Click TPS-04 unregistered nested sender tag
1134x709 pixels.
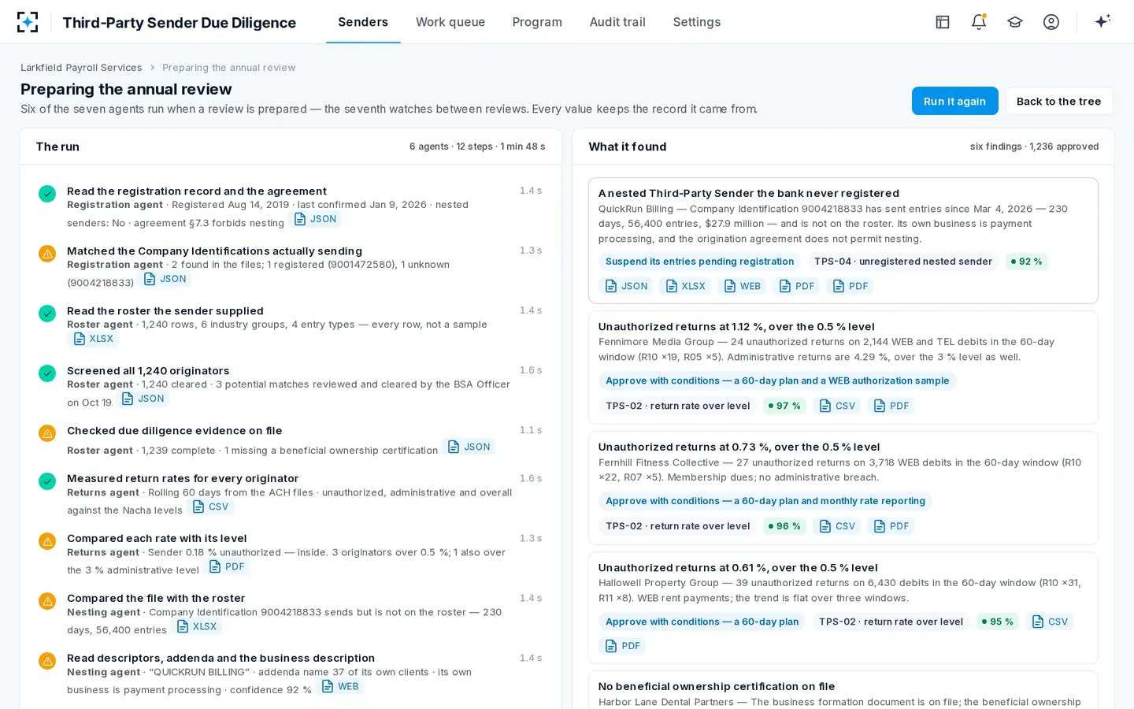(902, 262)
